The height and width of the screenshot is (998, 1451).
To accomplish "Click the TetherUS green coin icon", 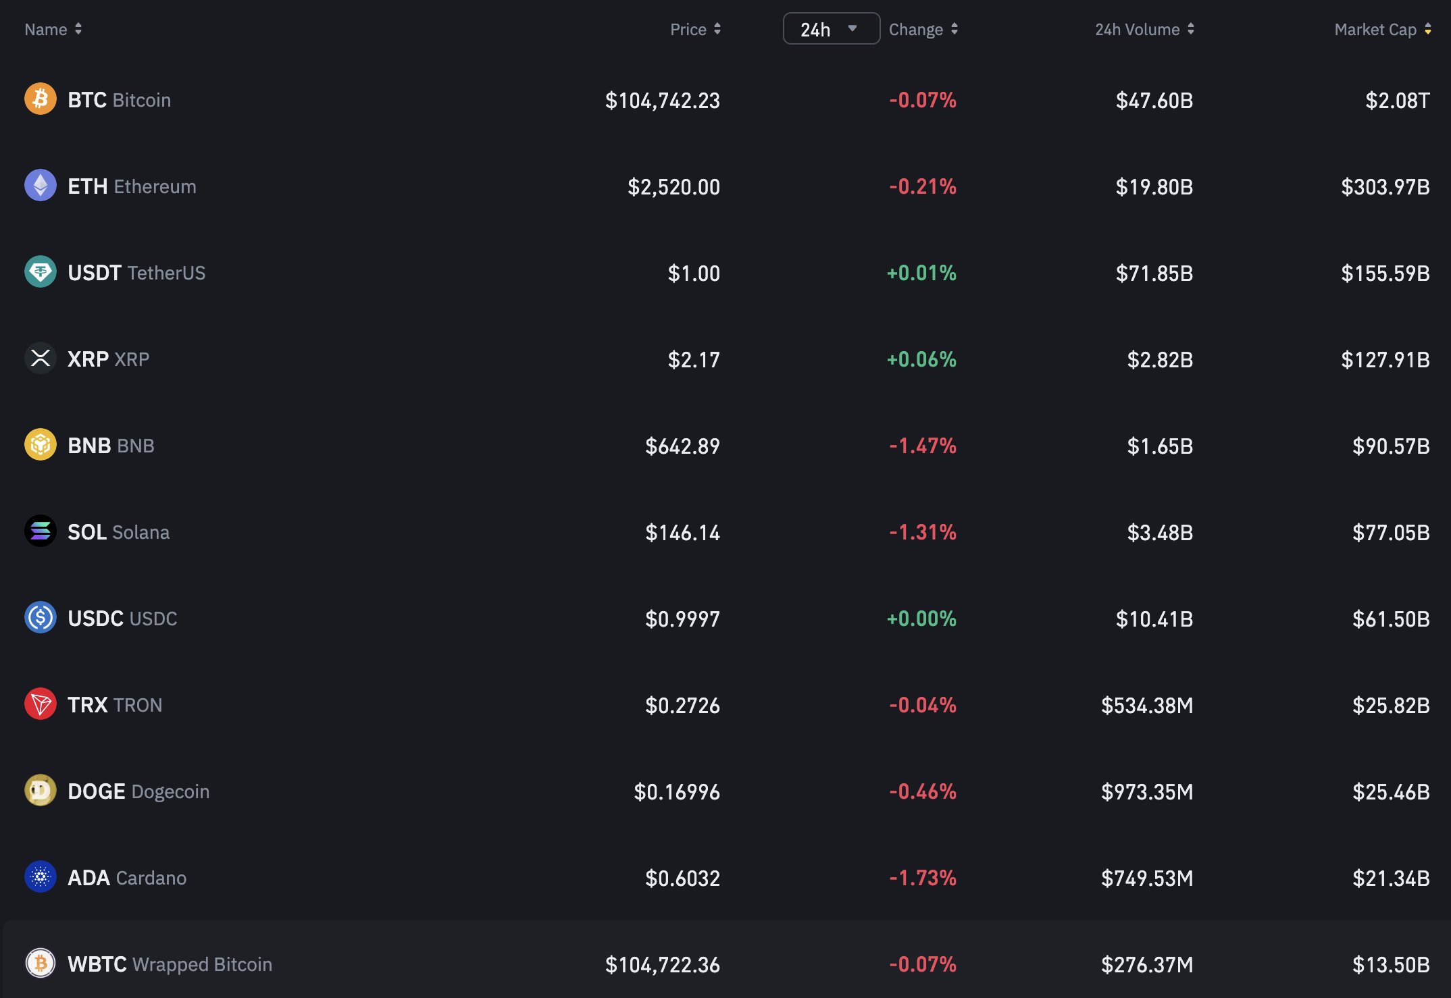I will click(41, 272).
